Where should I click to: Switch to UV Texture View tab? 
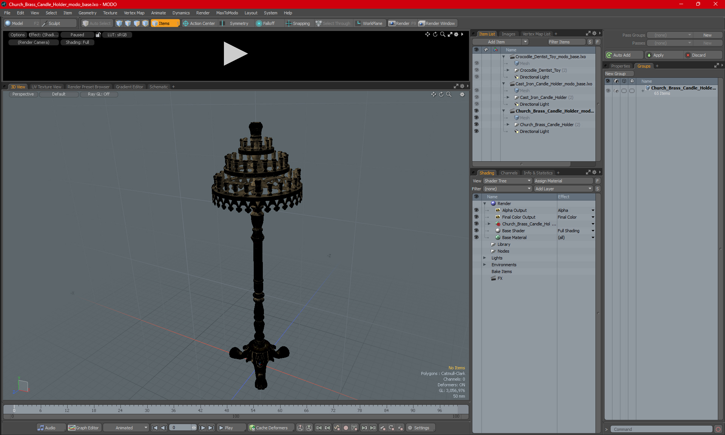click(x=46, y=87)
